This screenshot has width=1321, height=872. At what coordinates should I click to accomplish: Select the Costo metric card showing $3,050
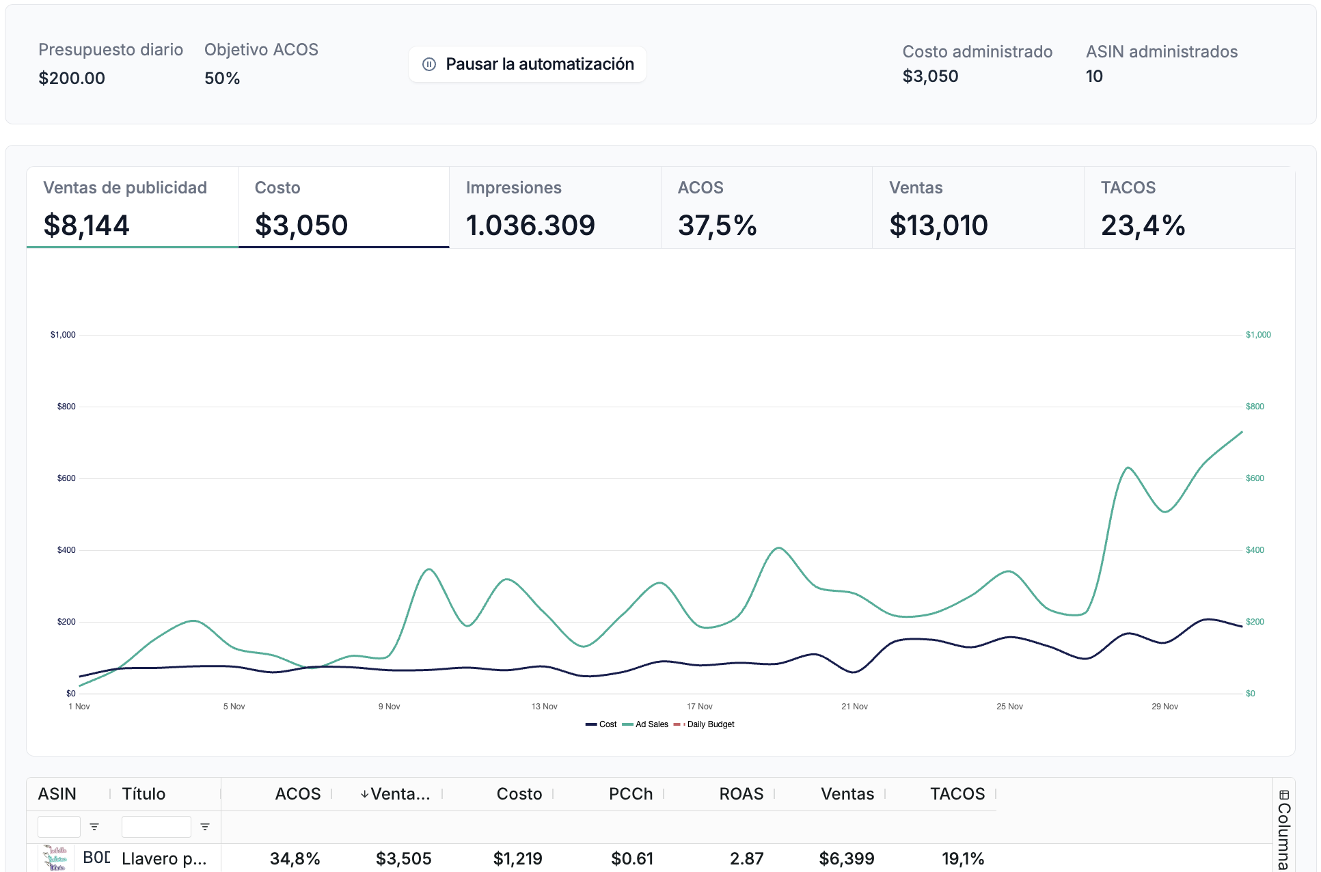pos(344,208)
